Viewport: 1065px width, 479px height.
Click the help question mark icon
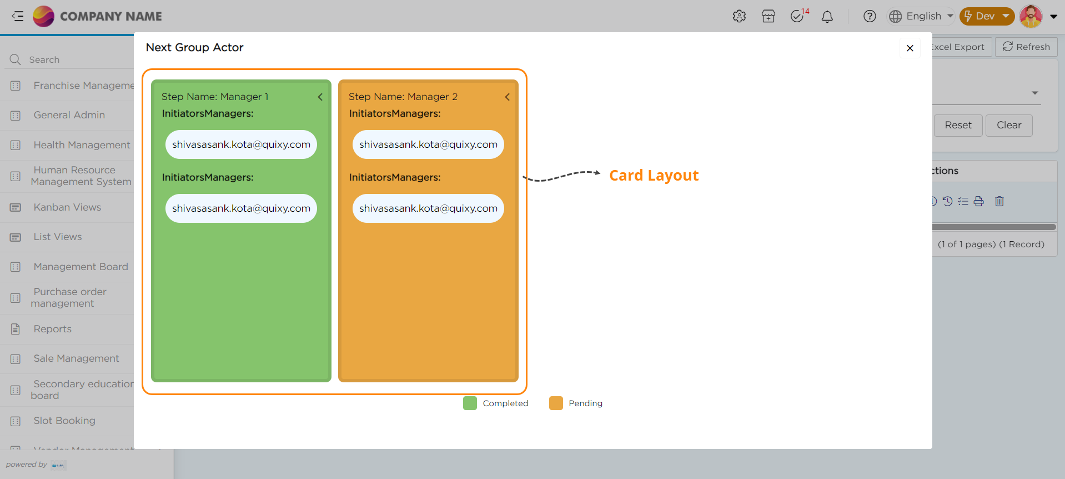point(870,17)
